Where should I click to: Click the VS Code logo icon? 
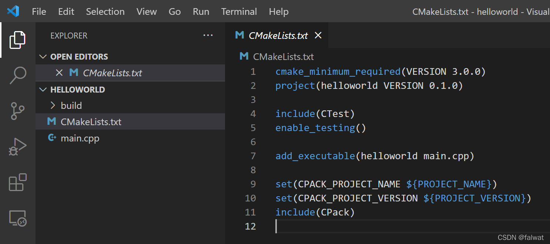pyautogui.click(x=13, y=11)
